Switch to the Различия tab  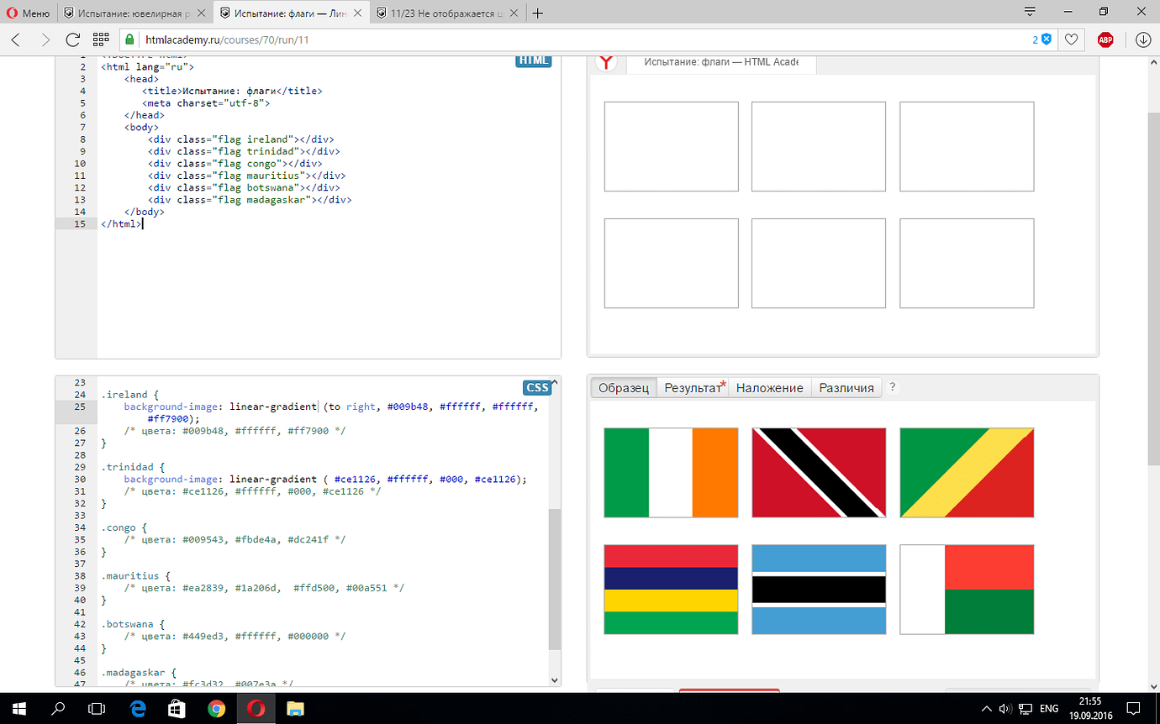pyautogui.click(x=846, y=387)
